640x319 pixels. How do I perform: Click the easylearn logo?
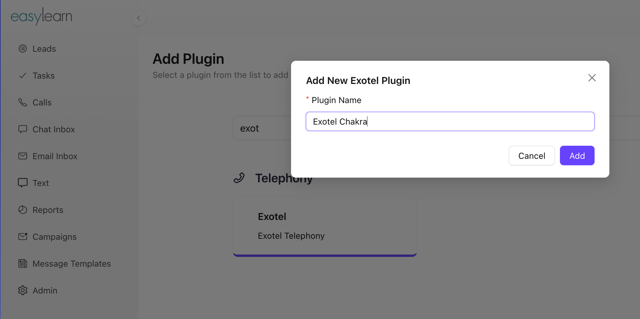(41, 16)
